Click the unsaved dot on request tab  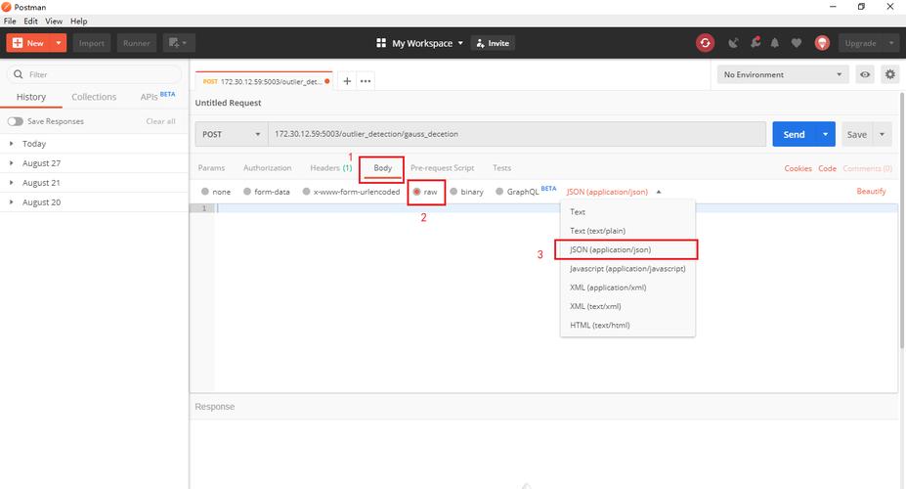pos(327,81)
